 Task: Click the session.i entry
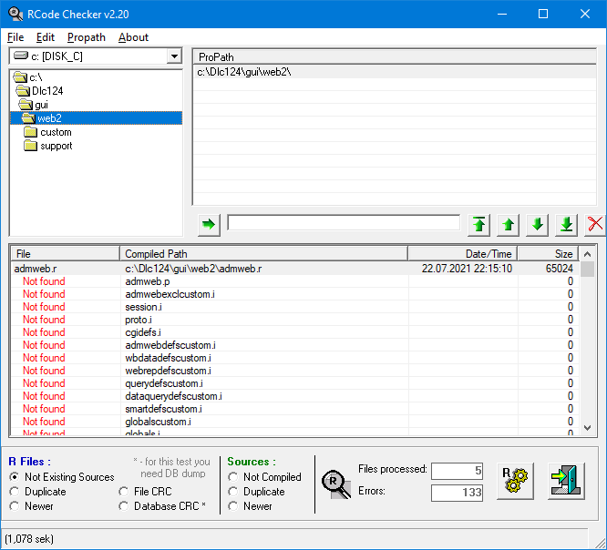pyautogui.click(x=143, y=307)
